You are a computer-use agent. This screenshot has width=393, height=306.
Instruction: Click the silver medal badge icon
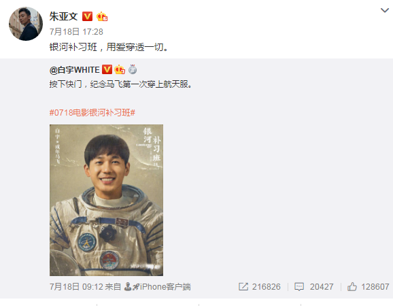133,69
